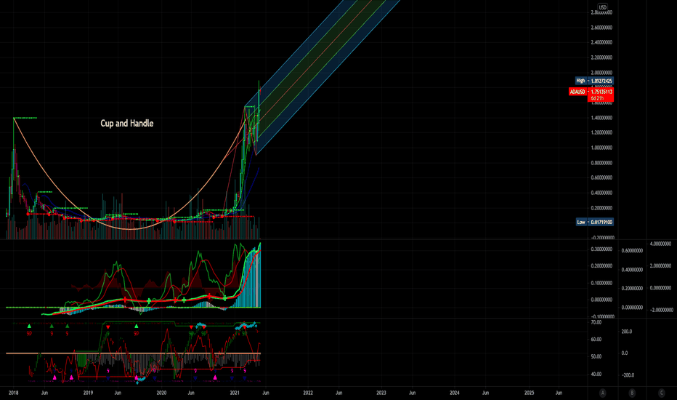Click the ADAUSD price label

point(577,92)
